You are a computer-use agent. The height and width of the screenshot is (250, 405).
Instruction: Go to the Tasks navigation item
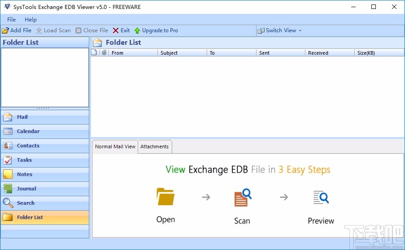45,160
